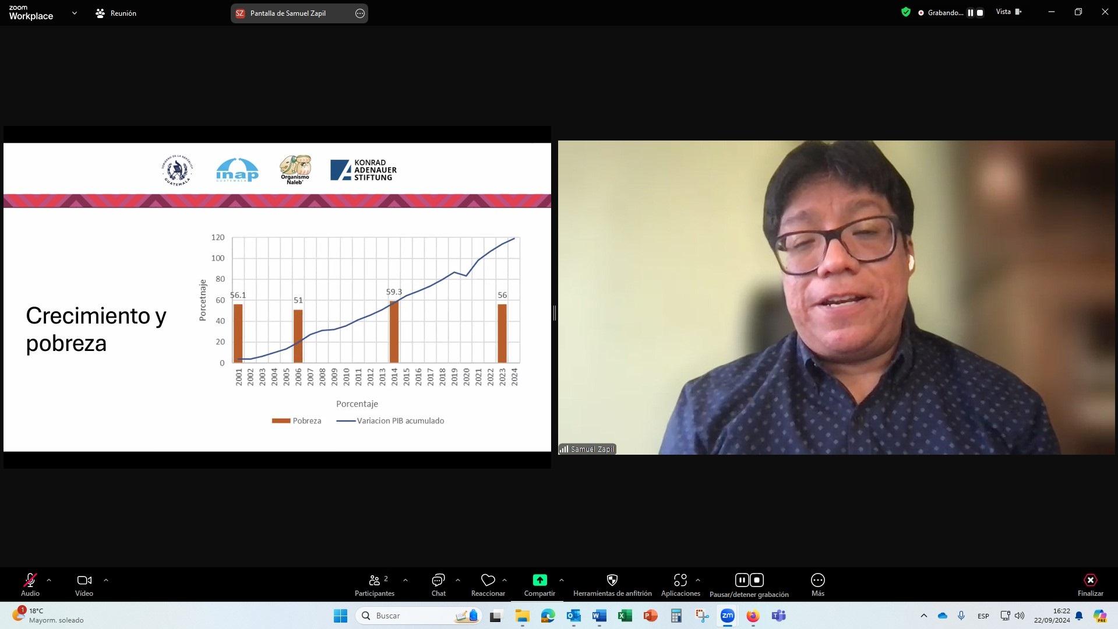Open the Aplicaciones apps icon
Viewport: 1118px width, 629px height.
click(x=680, y=580)
